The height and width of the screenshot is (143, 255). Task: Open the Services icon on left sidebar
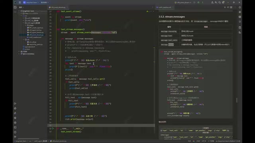[x=15, y=123]
